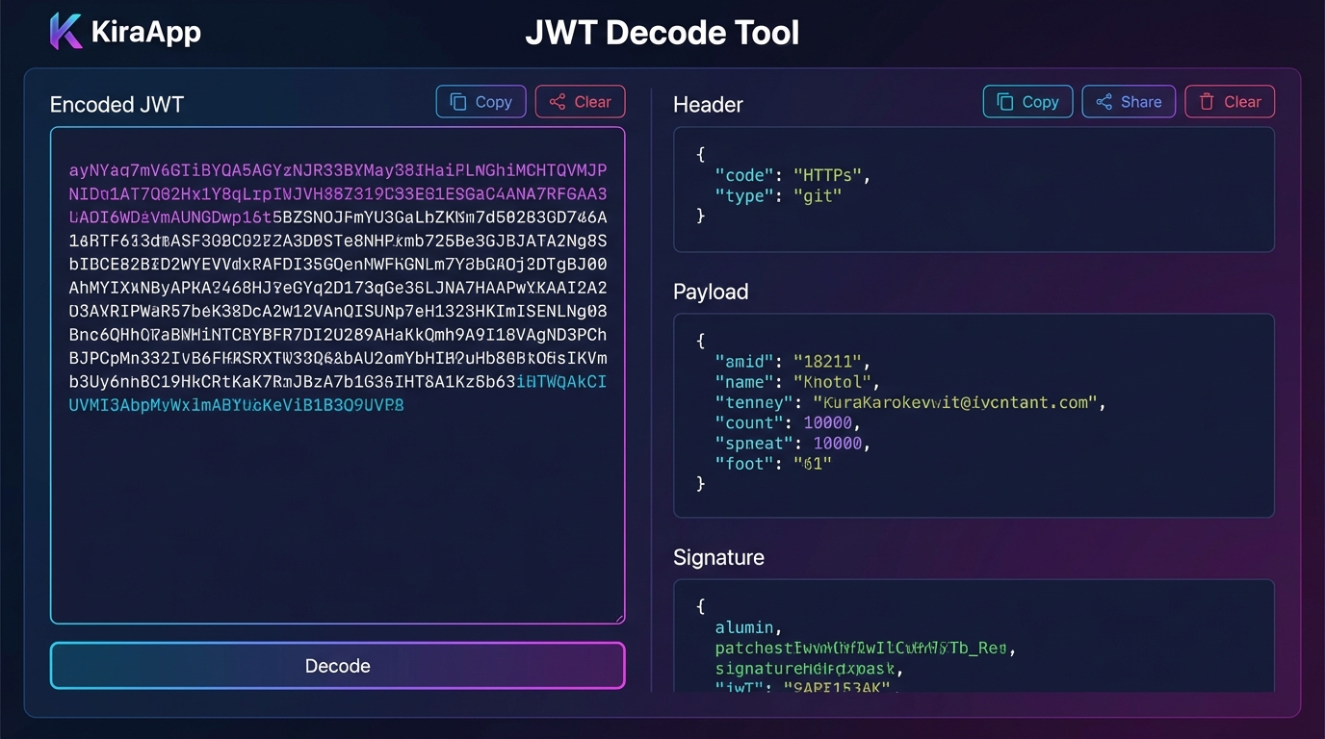Click the Signature section heading
The image size is (1325, 739).
pos(717,557)
